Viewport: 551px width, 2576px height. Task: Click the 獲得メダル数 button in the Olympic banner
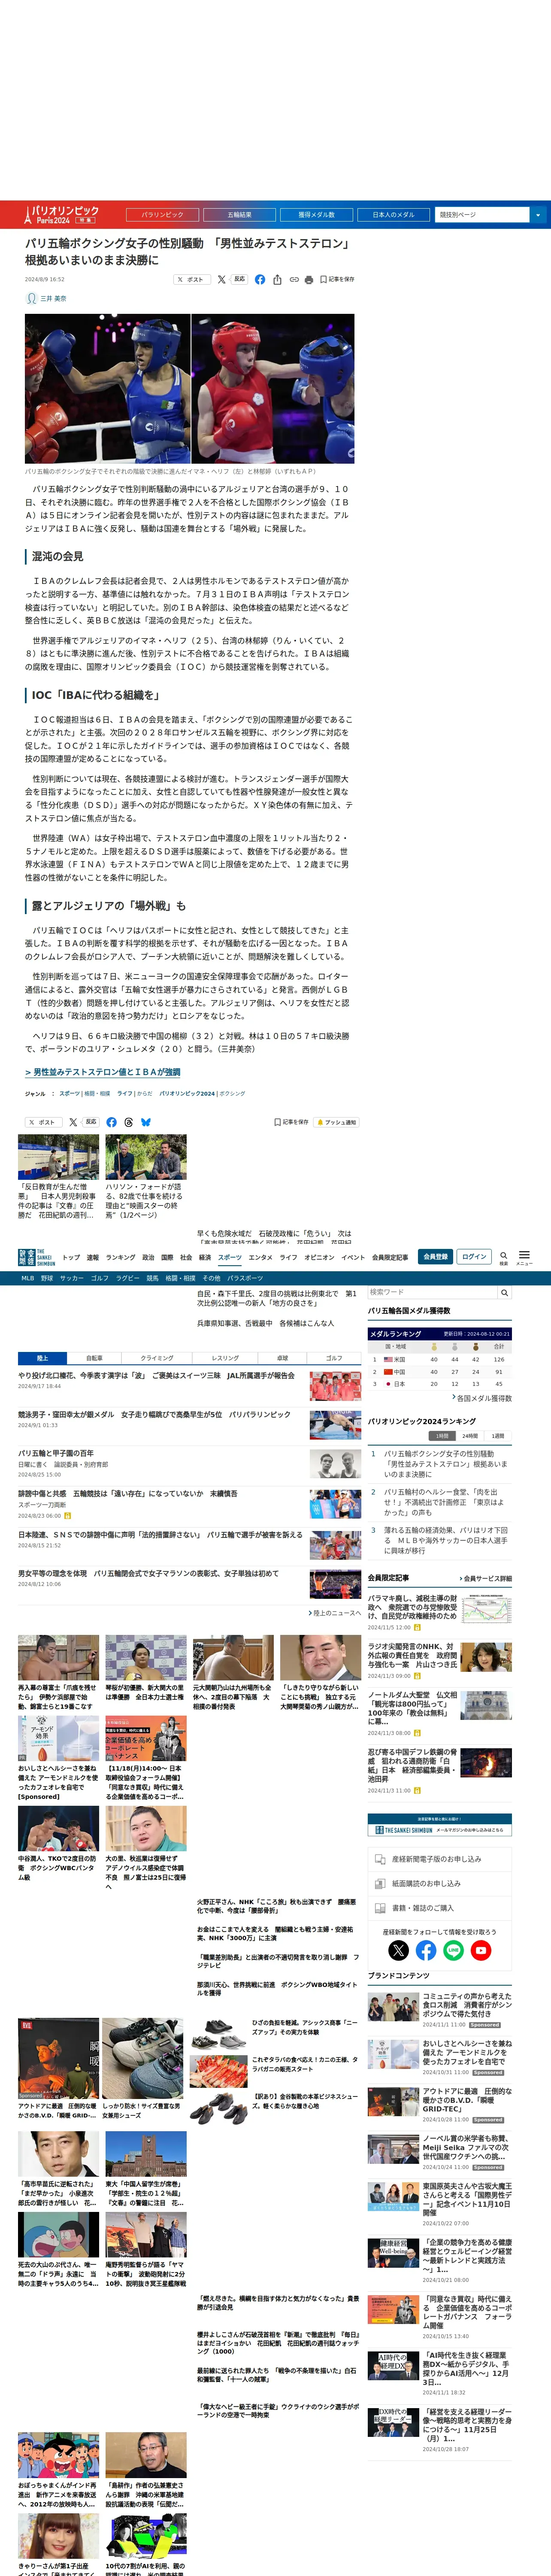[x=316, y=215]
